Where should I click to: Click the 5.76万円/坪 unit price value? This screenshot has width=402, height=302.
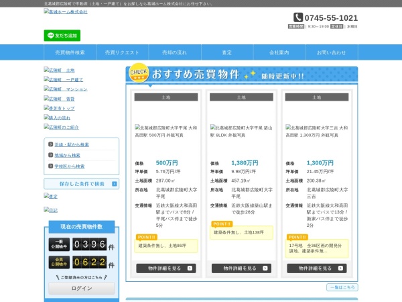(168, 172)
